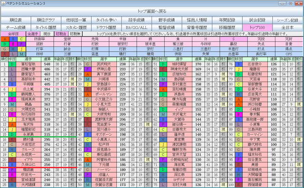304x188 pixels.
Task: Open 全日本 tab
Action: coord(288,28)
